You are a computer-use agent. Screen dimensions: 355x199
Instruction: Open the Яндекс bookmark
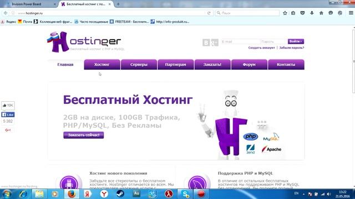[x=9, y=22]
